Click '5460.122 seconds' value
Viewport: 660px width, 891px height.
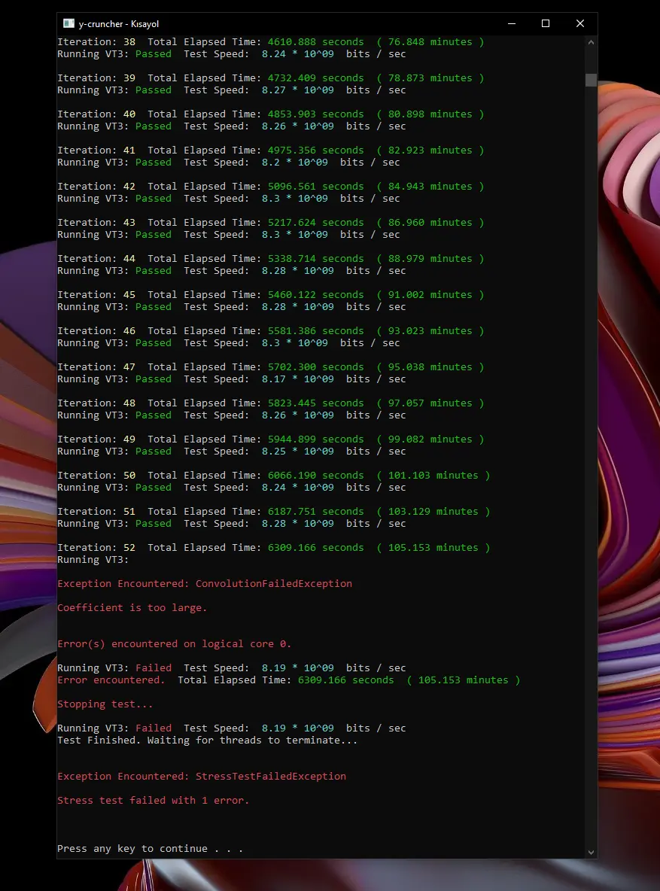pos(315,295)
